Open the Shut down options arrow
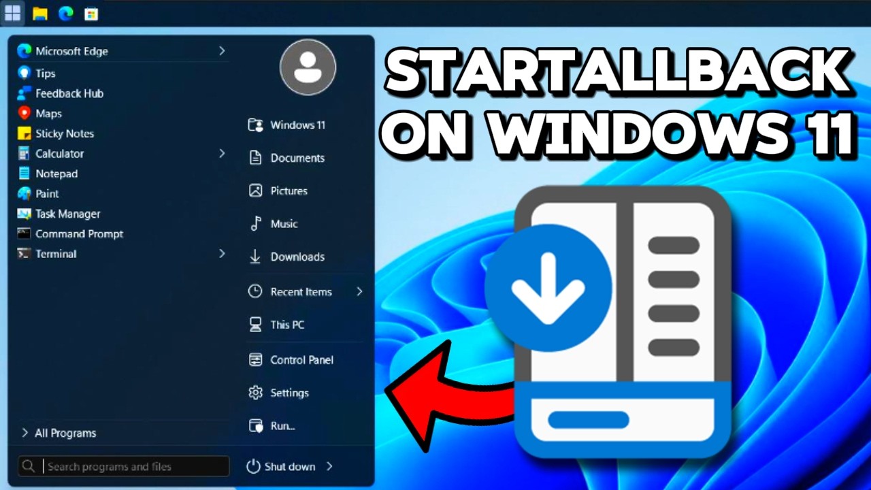Image resolution: width=871 pixels, height=490 pixels. (x=329, y=466)
